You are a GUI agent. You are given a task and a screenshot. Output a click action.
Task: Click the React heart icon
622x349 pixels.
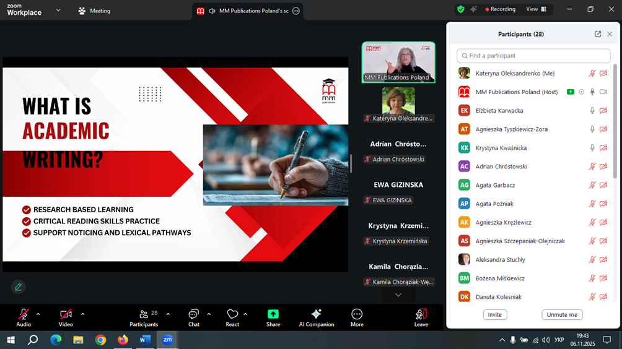click(232, 314)
